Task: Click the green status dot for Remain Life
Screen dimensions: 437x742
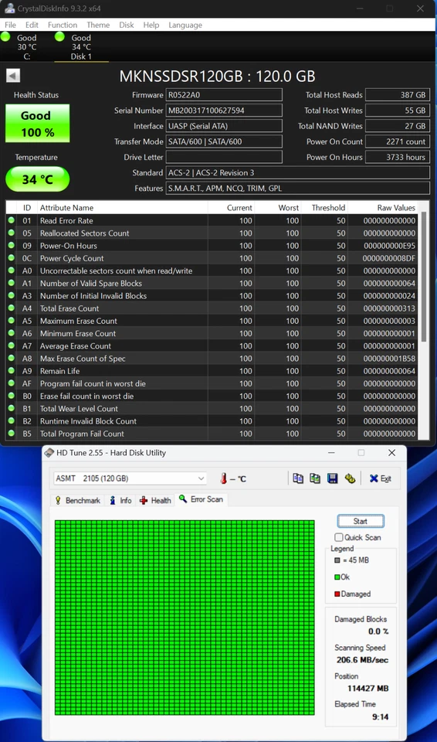Action: pos(11,371)
